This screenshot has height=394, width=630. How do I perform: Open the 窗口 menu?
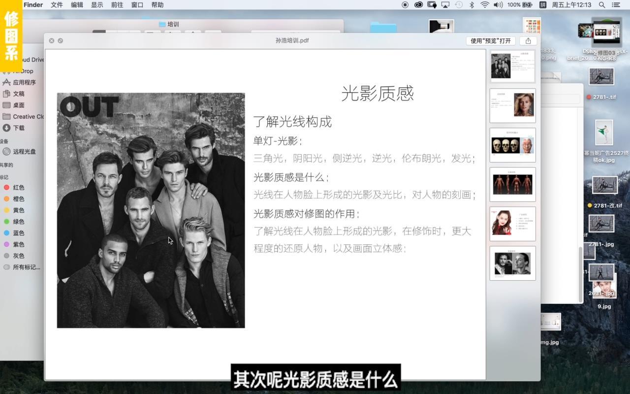pyautogui.click(x=137, y=5)
